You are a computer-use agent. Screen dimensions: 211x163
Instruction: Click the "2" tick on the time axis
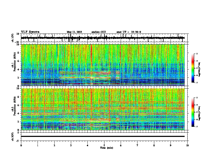pyautogui.click(x=54, y=145)
